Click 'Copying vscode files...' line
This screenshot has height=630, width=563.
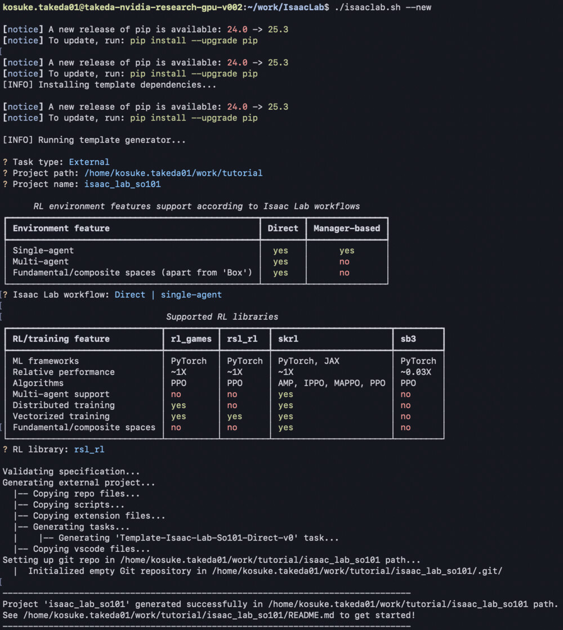pyautogui.click(x=91, y=549)
